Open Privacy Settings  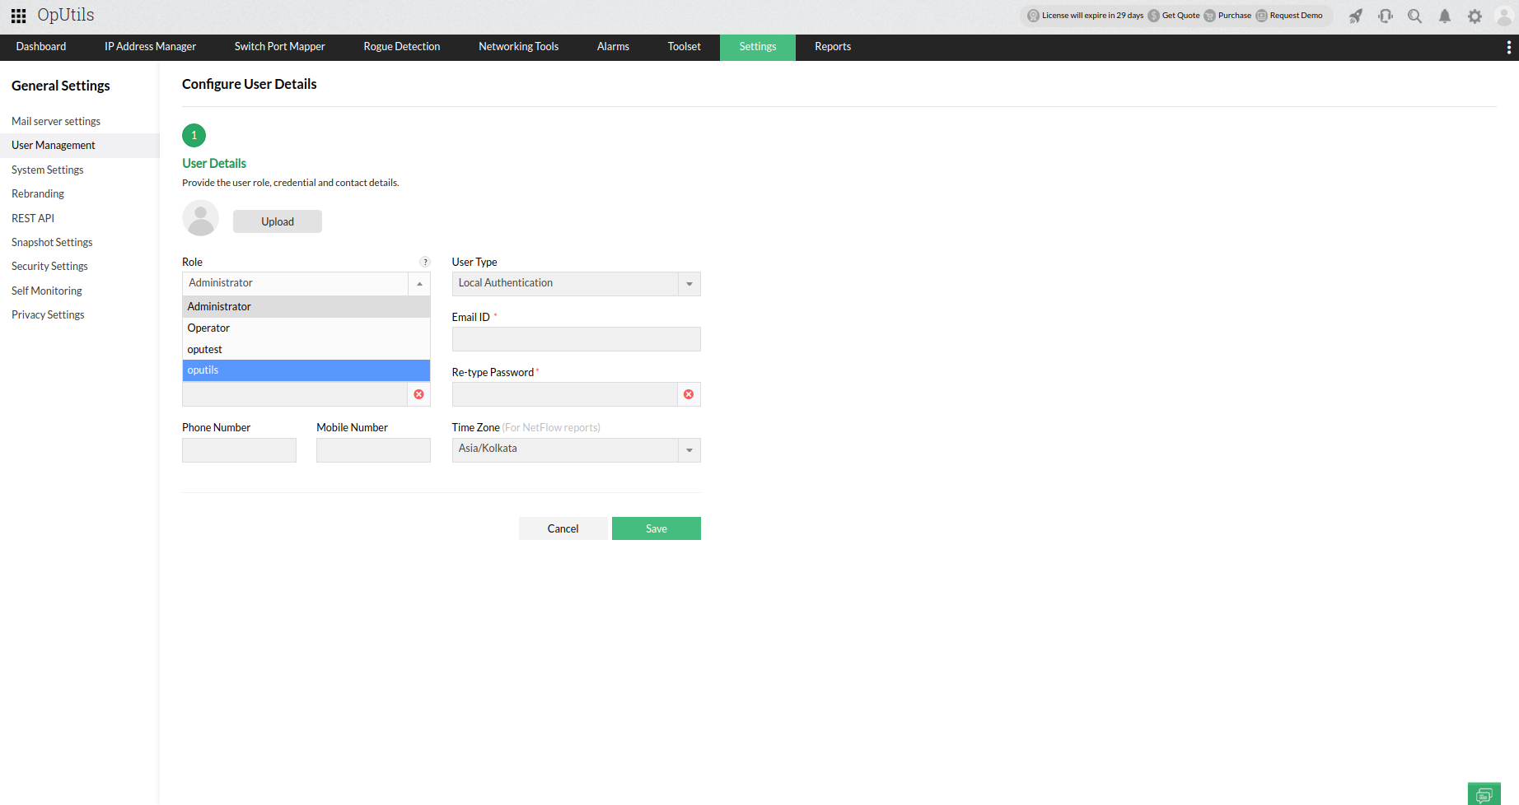click(48, 315)
